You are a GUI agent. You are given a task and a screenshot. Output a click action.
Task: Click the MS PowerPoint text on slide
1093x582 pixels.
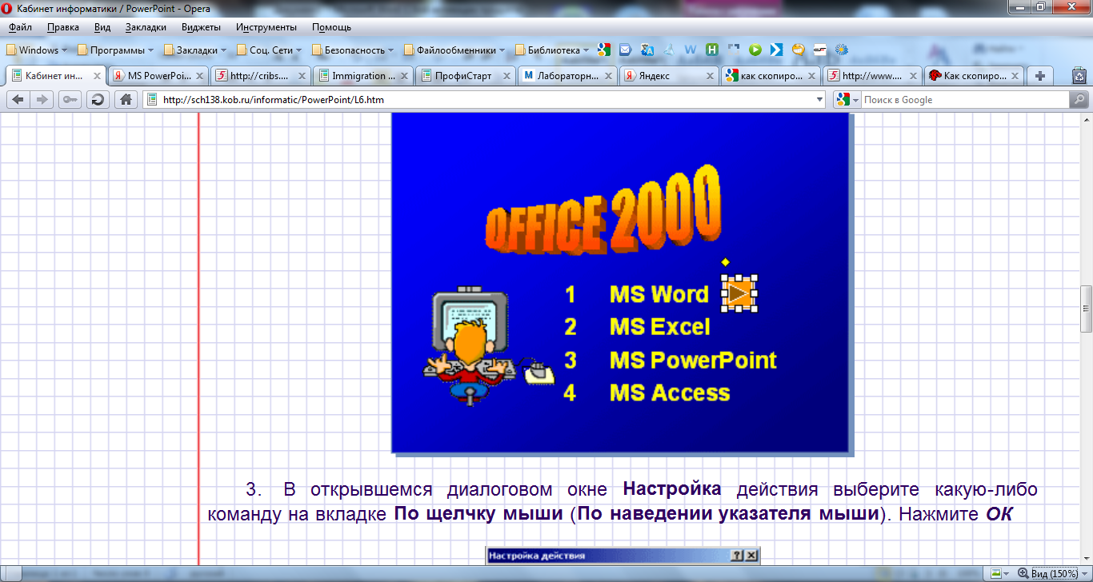[692, 360]
